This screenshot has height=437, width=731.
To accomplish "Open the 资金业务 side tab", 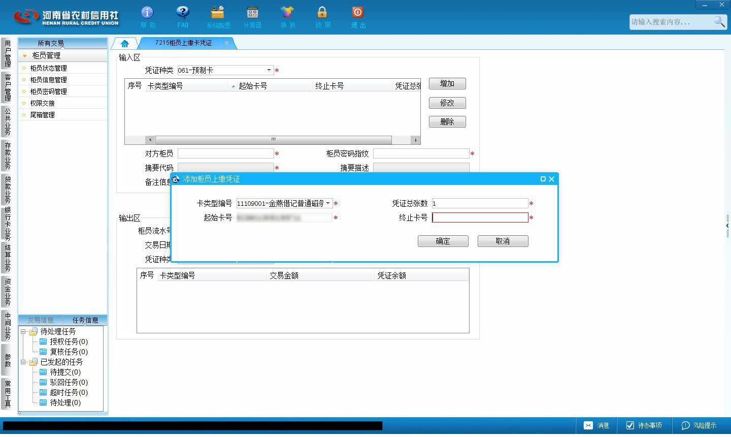I will (x=8, y=292).
